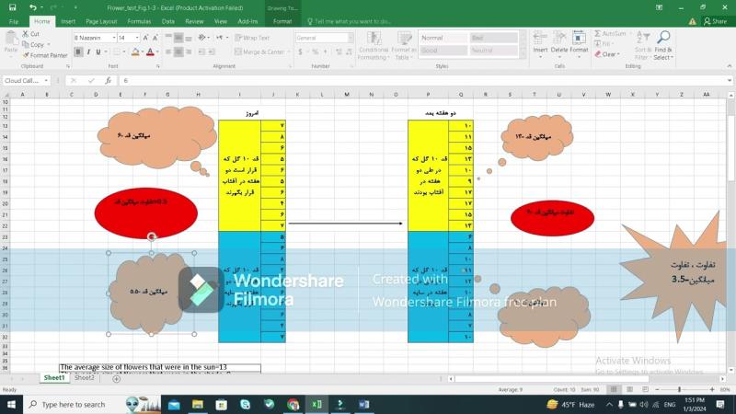Screen dimensions: 736x414
Task: Open the General number format dropdown
Action: pyautogui.click(x=351, y=38)
